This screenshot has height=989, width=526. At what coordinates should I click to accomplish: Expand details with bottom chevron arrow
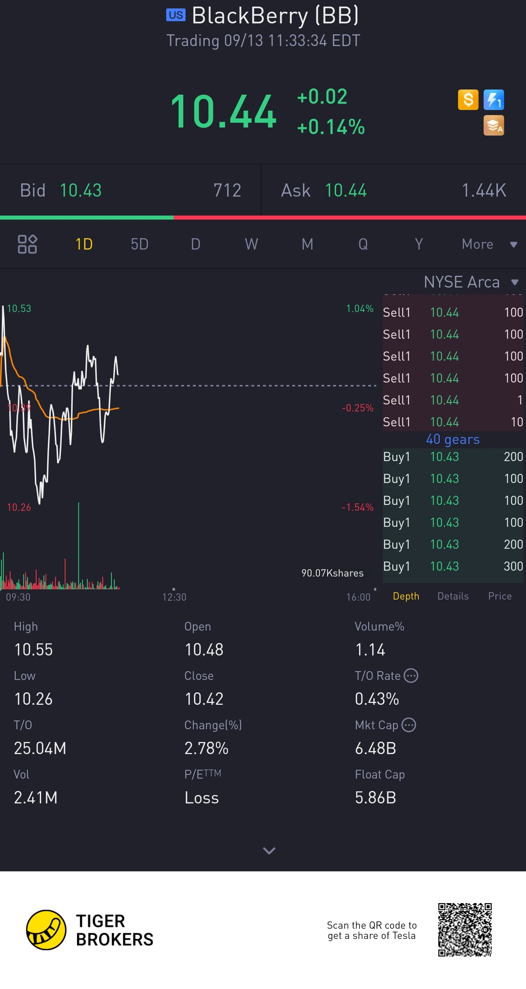click(x=269, y=851)
